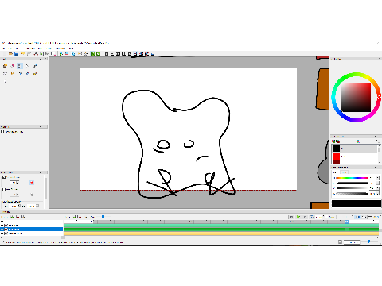Redo with the toolbar arrow icon
Image resolution: width=382 pixels, height=286 pixels.
(29, 54)
